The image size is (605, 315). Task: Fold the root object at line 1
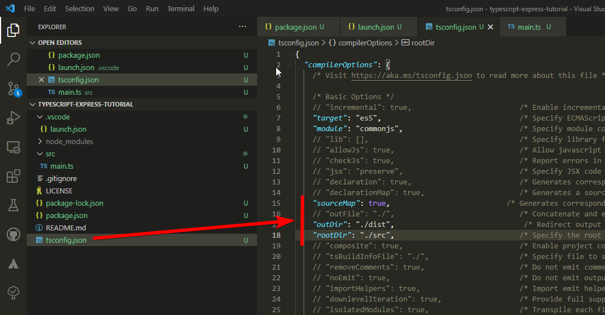coord(289,54)
